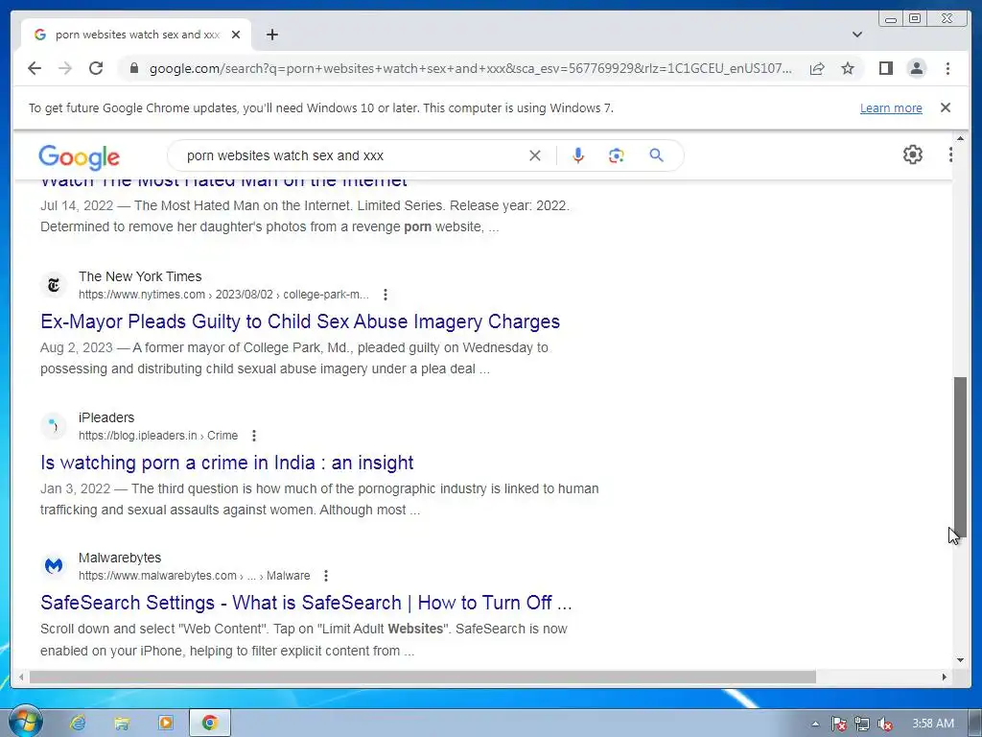Clear the search box text
This screenshot has width=982, height=737.
point(535,155)
